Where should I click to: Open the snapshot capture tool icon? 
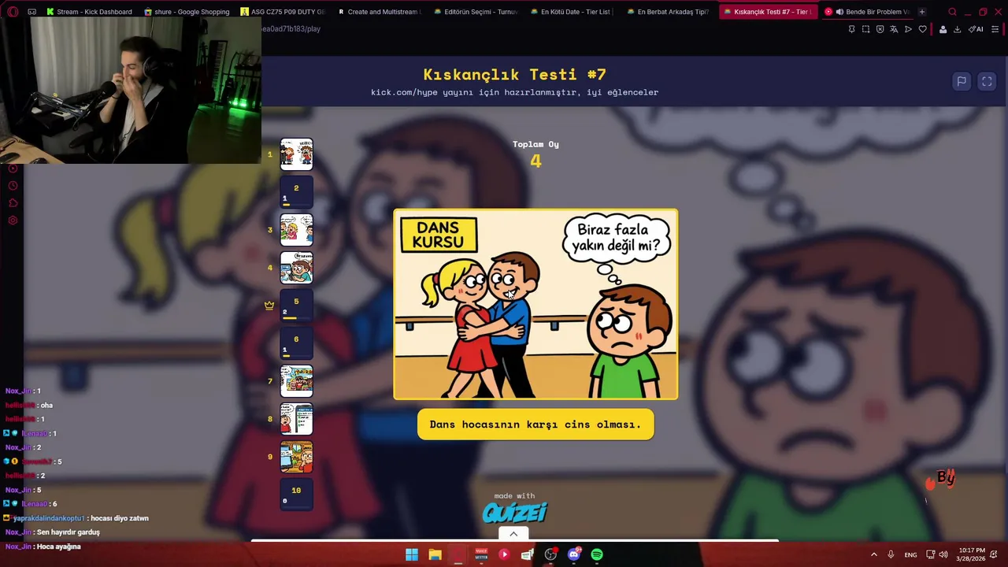pyautogui.click(x=865, y=29)
